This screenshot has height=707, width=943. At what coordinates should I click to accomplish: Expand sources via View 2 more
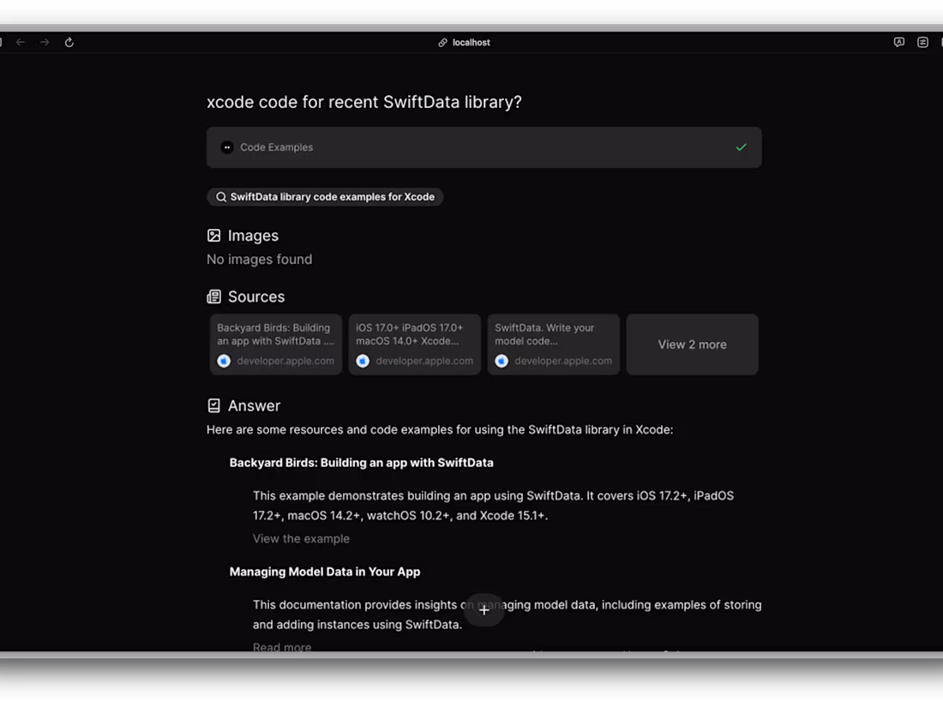click(x=692, y=344)
